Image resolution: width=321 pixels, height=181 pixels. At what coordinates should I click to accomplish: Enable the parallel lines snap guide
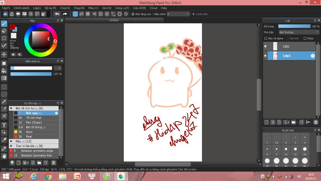click(82, 14)
